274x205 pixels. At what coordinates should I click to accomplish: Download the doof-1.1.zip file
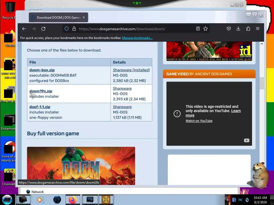[x=40, y=107]
